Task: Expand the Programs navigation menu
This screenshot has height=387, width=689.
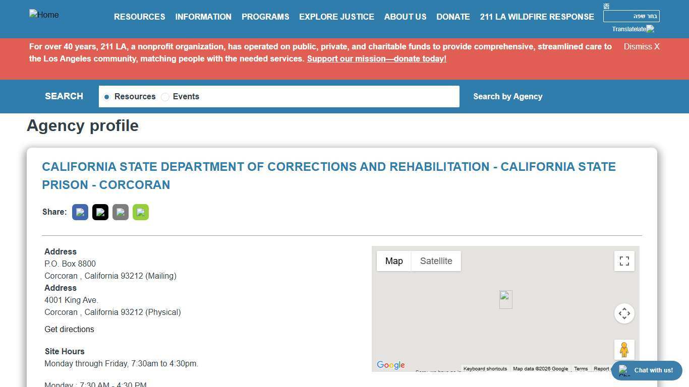Action: 265,17
